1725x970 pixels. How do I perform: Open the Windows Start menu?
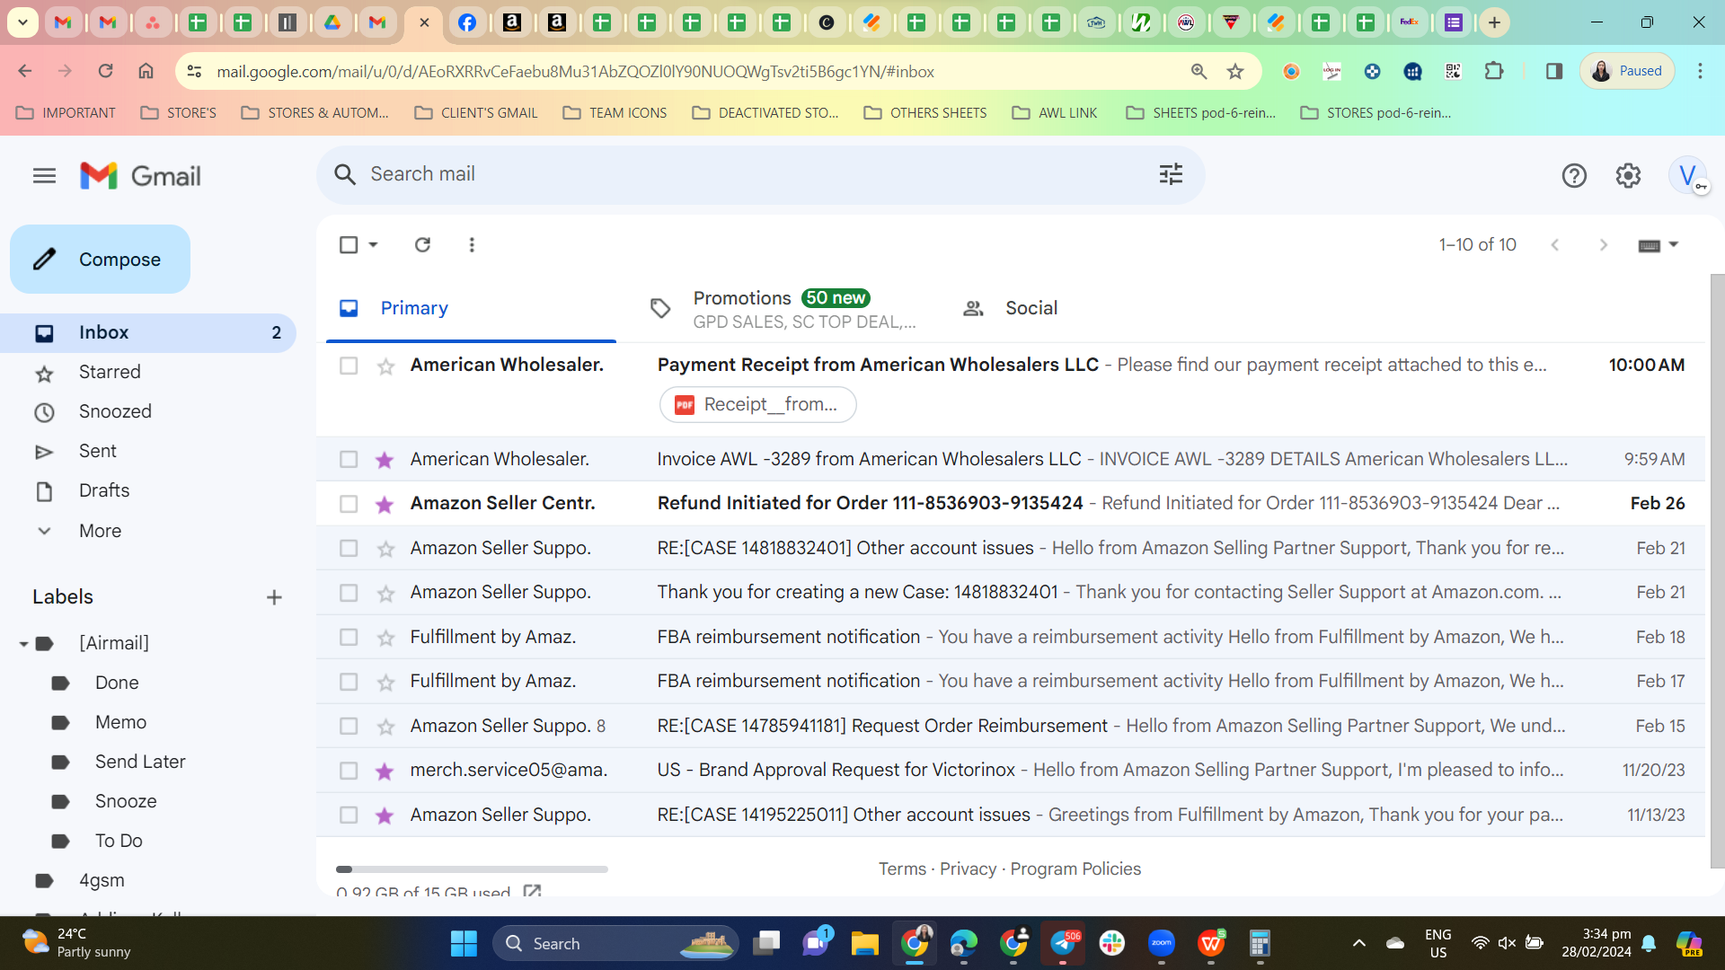[x=464, y=944]
